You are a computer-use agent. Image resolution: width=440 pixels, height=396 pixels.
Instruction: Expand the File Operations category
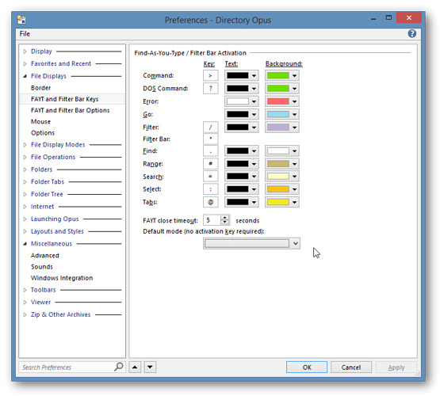[25, 157]
